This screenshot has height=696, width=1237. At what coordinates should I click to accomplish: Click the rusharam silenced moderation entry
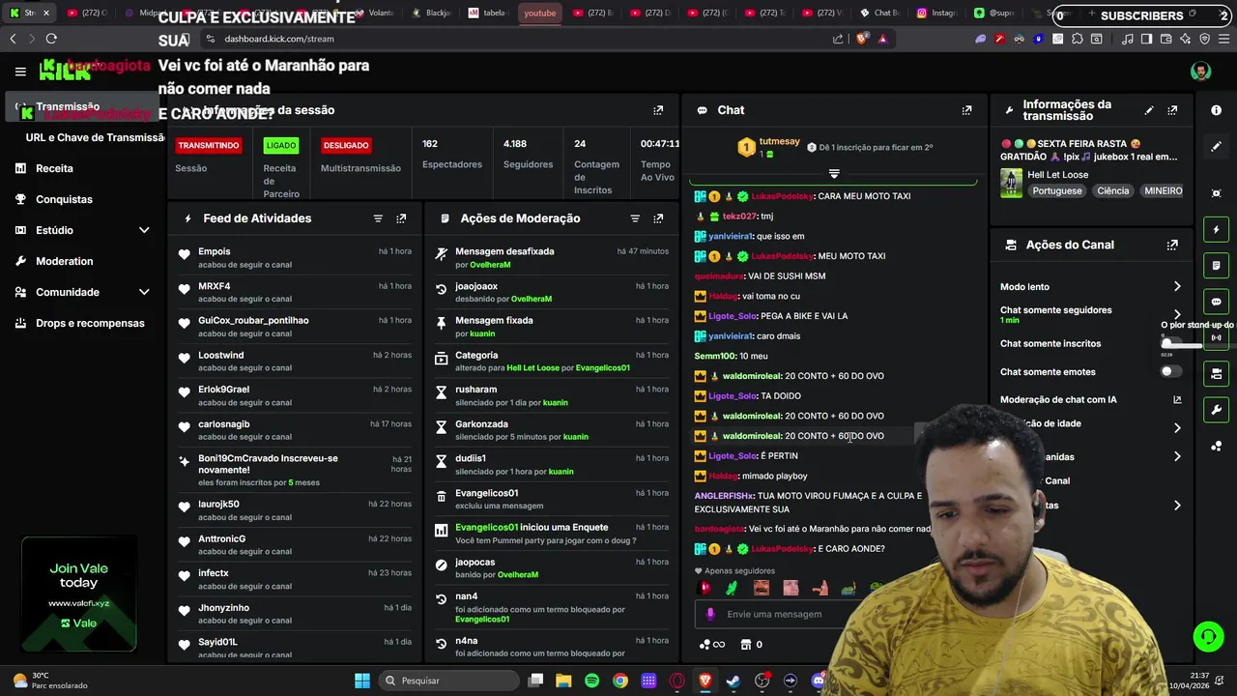tap(552, 395)
